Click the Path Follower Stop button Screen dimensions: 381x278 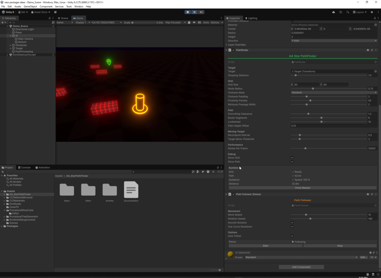(x=340, y=246)
